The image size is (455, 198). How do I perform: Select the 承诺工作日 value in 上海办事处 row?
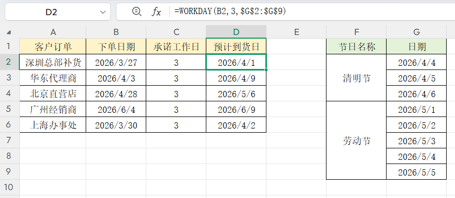tap(176, 124)
